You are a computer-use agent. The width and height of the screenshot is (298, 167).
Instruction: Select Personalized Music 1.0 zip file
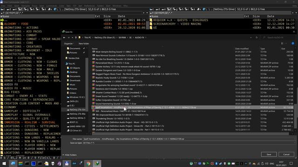112,63
